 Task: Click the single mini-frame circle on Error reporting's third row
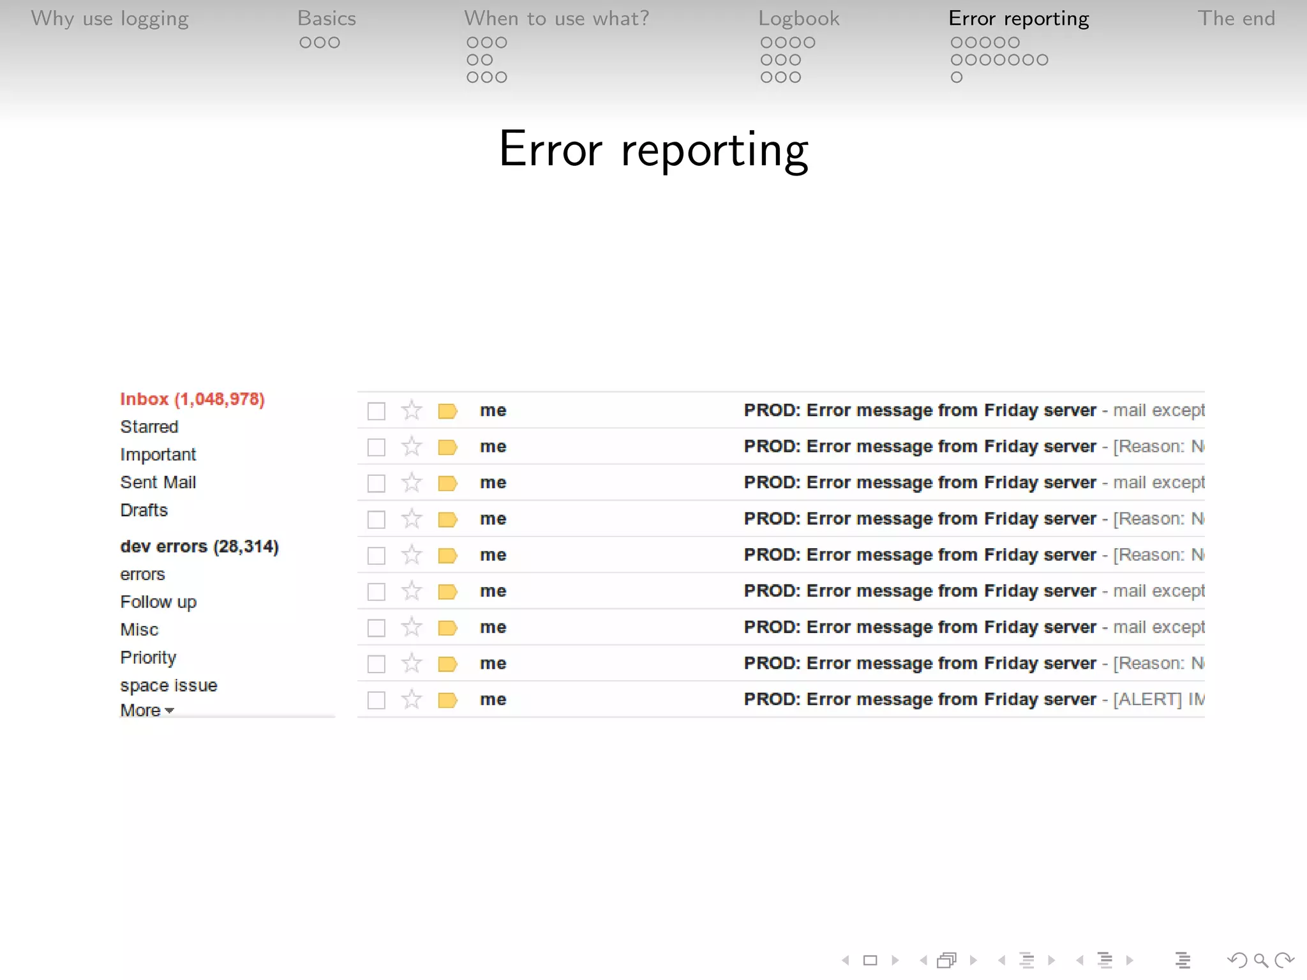[x=957, y=77]
